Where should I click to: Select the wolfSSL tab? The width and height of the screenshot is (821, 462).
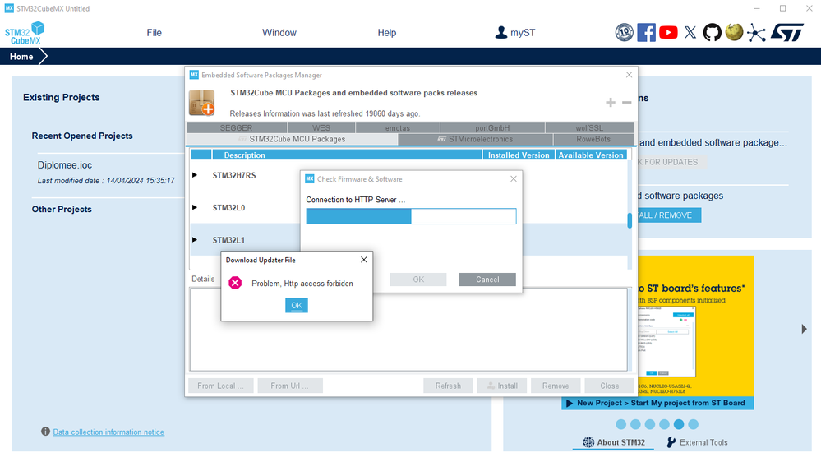coord(589,127)
